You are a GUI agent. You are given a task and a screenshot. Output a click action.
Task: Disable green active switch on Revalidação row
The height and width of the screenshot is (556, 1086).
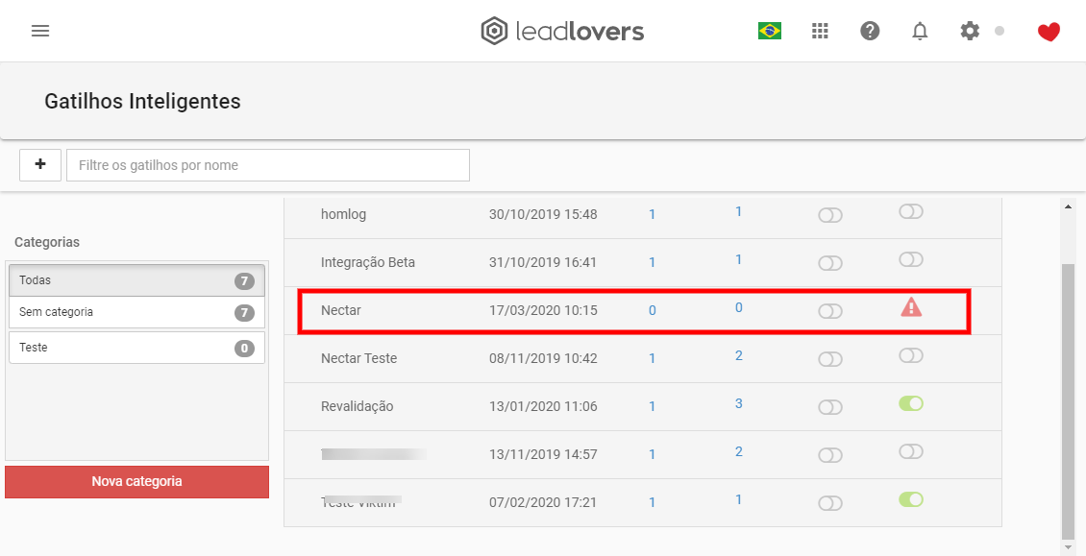(x=911, y=403)
